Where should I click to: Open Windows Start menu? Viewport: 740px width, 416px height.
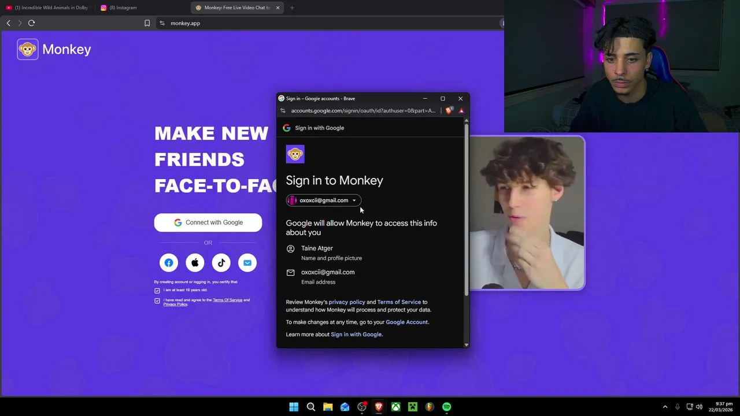point(294,407)
